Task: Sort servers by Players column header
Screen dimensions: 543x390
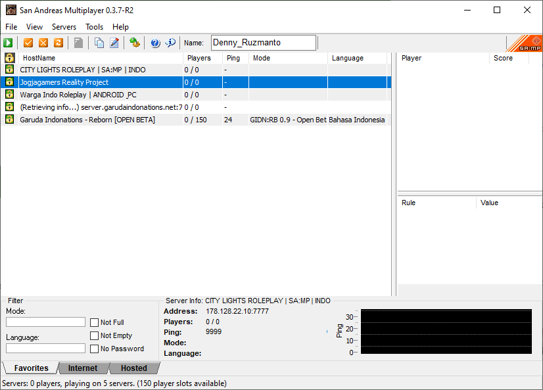Action: pos(202,58)
